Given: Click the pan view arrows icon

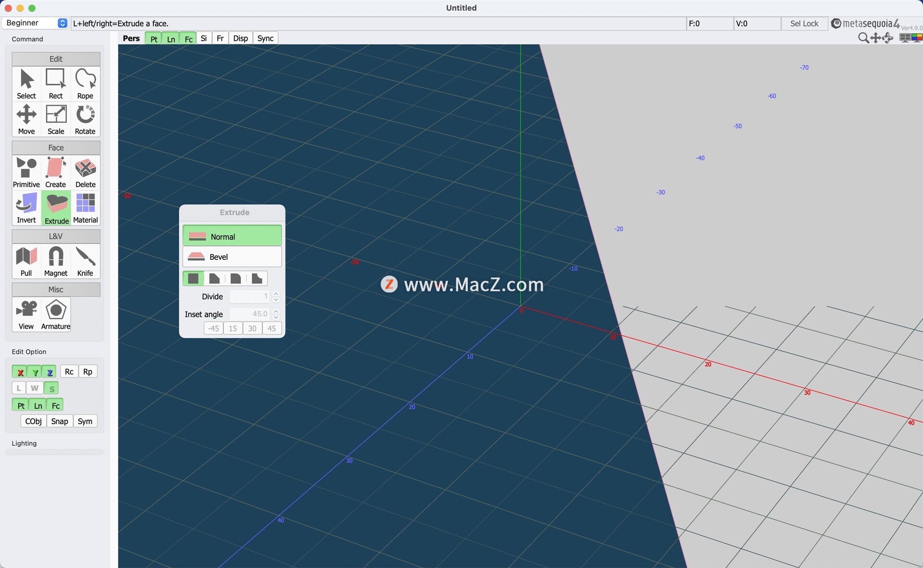Looking at the screenshot, I should [x=875, y=38].
